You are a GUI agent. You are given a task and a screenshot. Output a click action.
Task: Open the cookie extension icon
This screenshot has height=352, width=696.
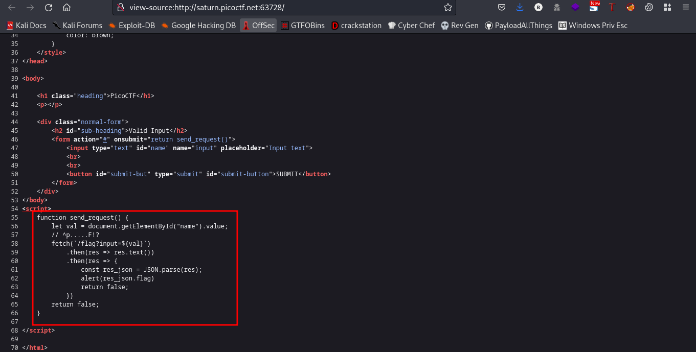(649, 7)
